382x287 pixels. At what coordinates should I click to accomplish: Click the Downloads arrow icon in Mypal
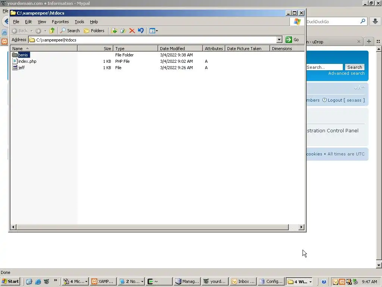click(375, 21)
